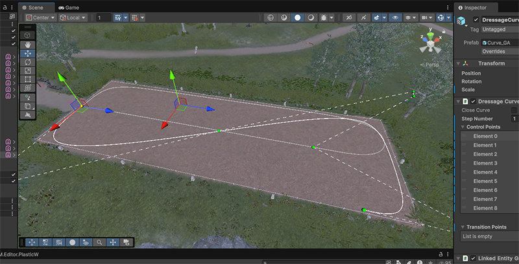Select the Rotate tool
Viewport: 519px width, 264px height.
(27, 62)
